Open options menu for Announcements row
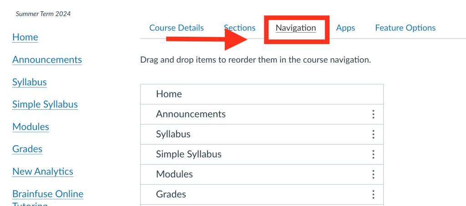 click(373, 114)
